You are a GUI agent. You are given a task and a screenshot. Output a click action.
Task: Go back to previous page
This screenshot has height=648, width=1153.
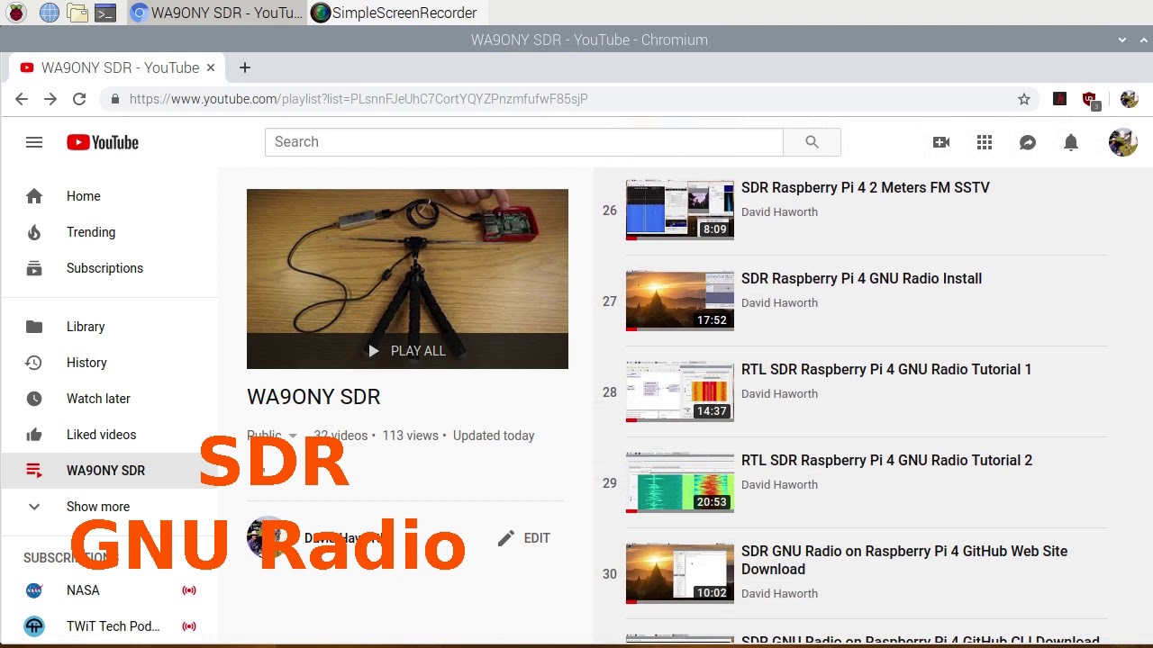22,99
